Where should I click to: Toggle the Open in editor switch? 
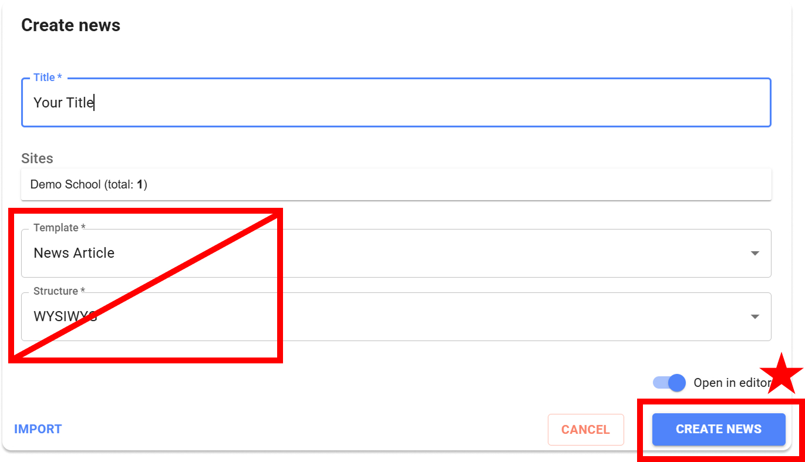[x=669, y=383]
